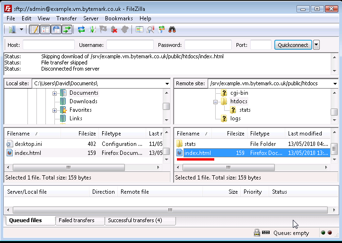Focus the Username input field
The width and height of the screenshot is (342, 243).
130,45
